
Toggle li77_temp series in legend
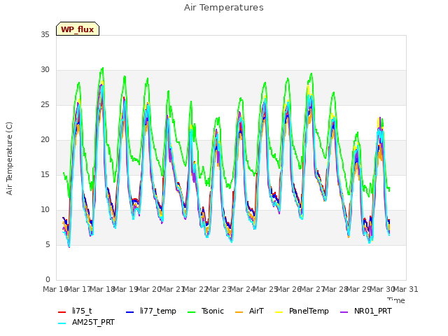point(151,311)
